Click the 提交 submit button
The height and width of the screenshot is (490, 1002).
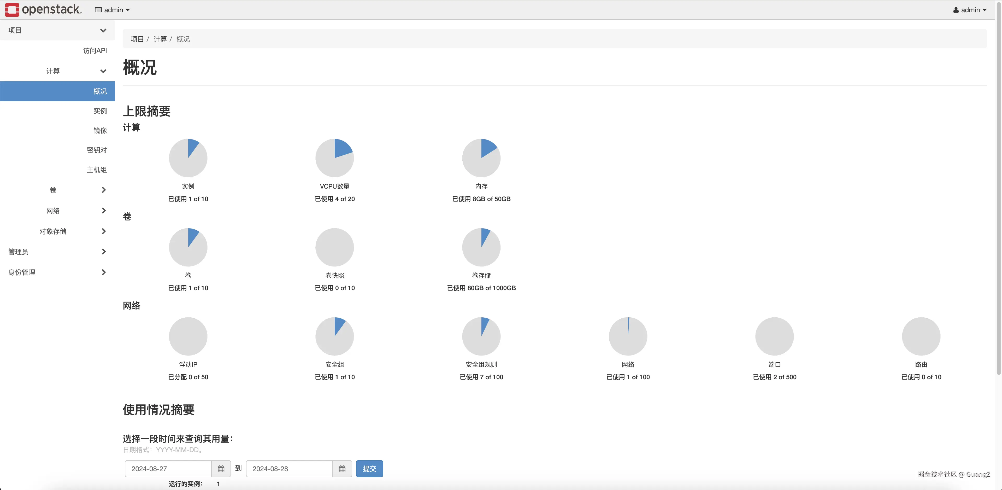coord(369,469)
